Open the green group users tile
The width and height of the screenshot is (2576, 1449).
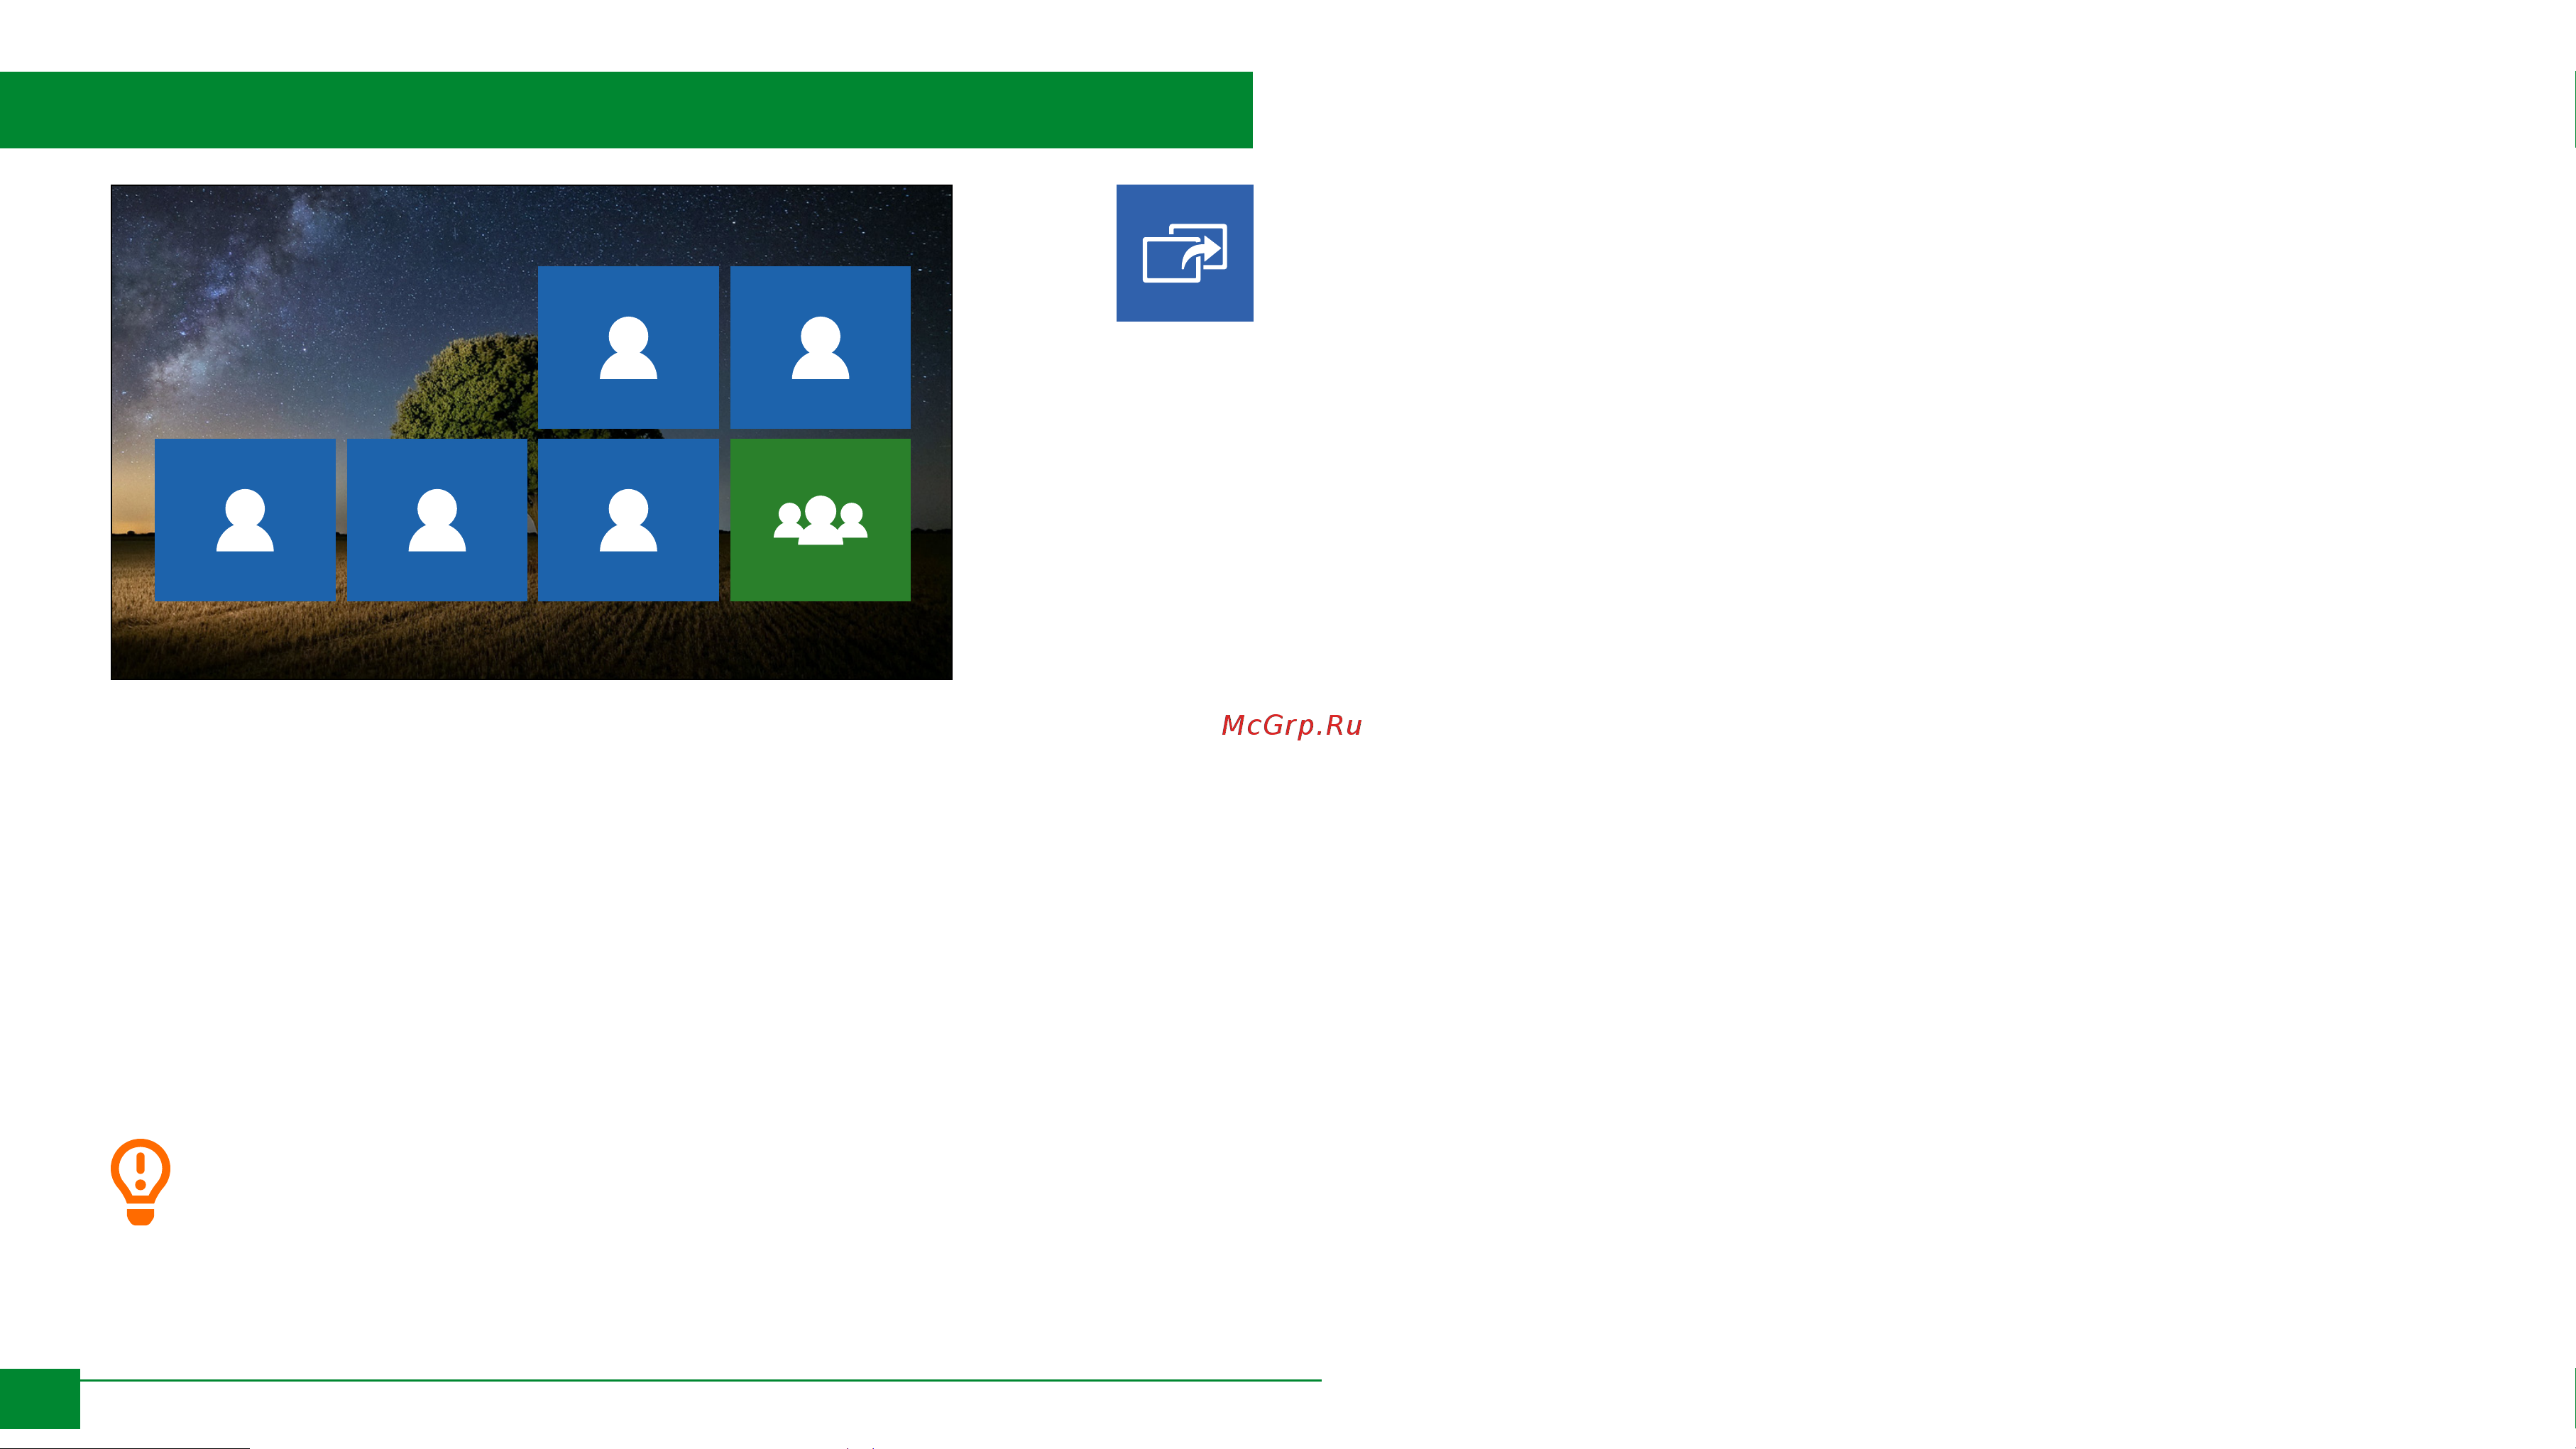click(820, 519)
